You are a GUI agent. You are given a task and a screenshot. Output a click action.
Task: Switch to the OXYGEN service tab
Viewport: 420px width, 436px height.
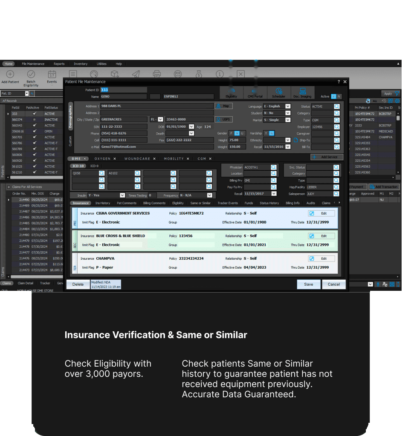tap(102, 159)
